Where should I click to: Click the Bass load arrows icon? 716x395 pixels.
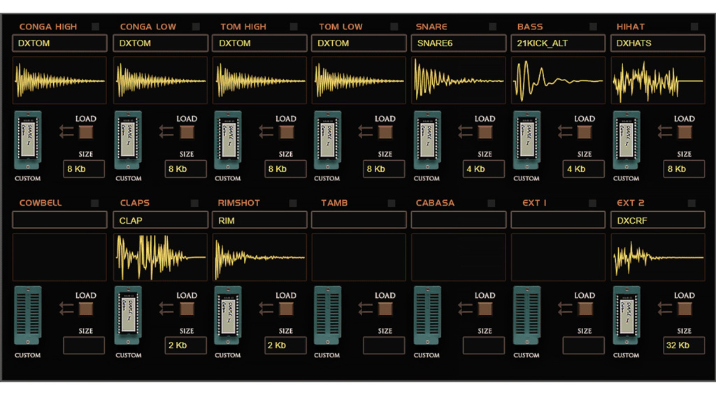565,132
